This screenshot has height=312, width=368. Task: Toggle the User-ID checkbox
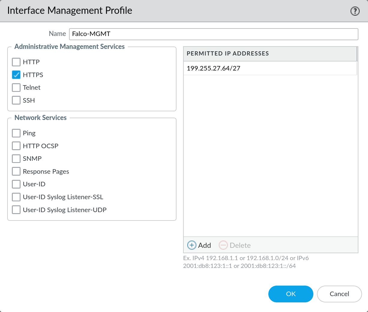point(16,184)
